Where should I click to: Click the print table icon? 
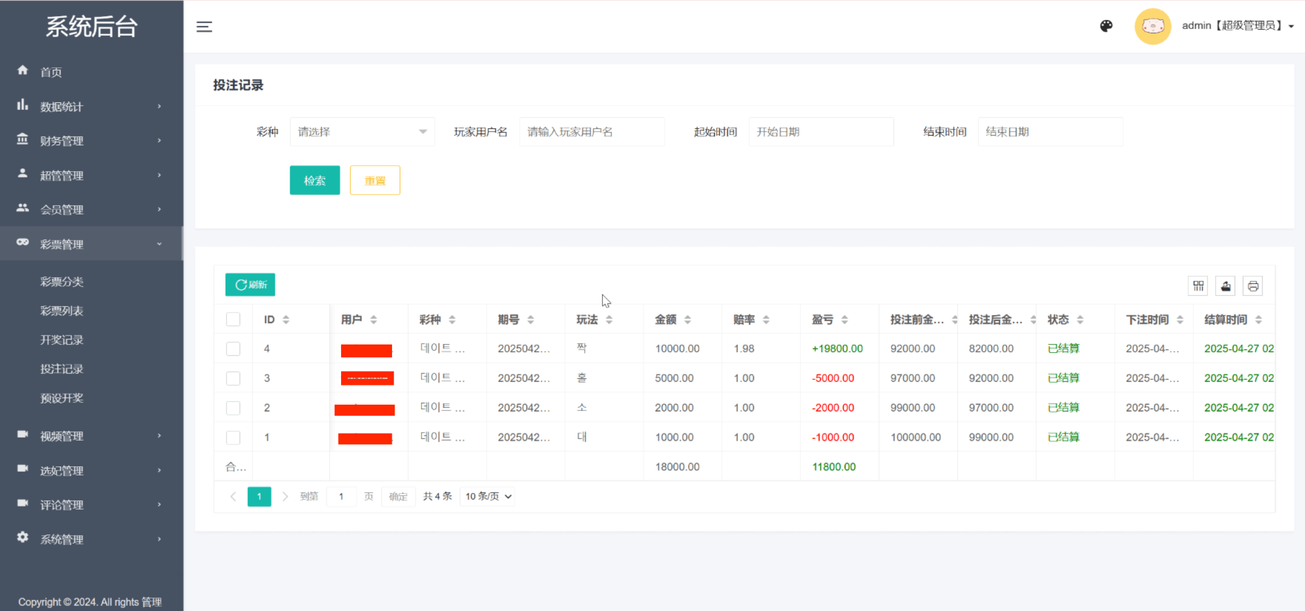click(1252, 286)
